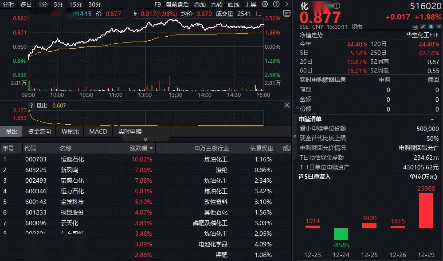The image size is (443, 261).
Task: Open chart settings gear icon
Action: coord(265,4)
